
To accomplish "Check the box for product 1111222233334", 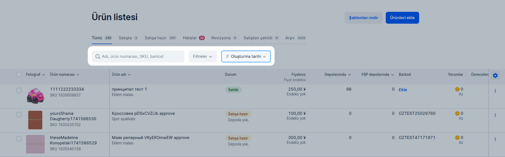I will point(19,90).
